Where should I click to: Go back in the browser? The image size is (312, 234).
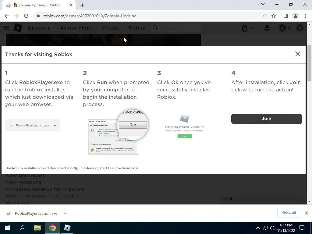[7, 16]
